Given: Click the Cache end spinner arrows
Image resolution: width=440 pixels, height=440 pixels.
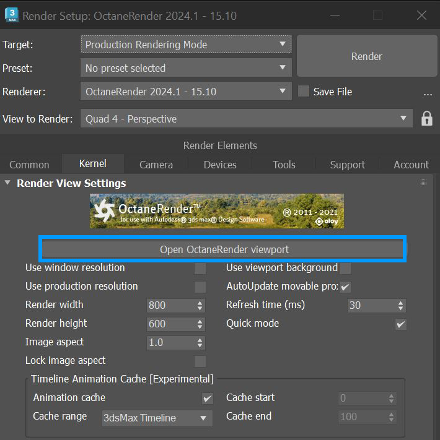Looking at the screenshot, I should [x=392, y=417].
